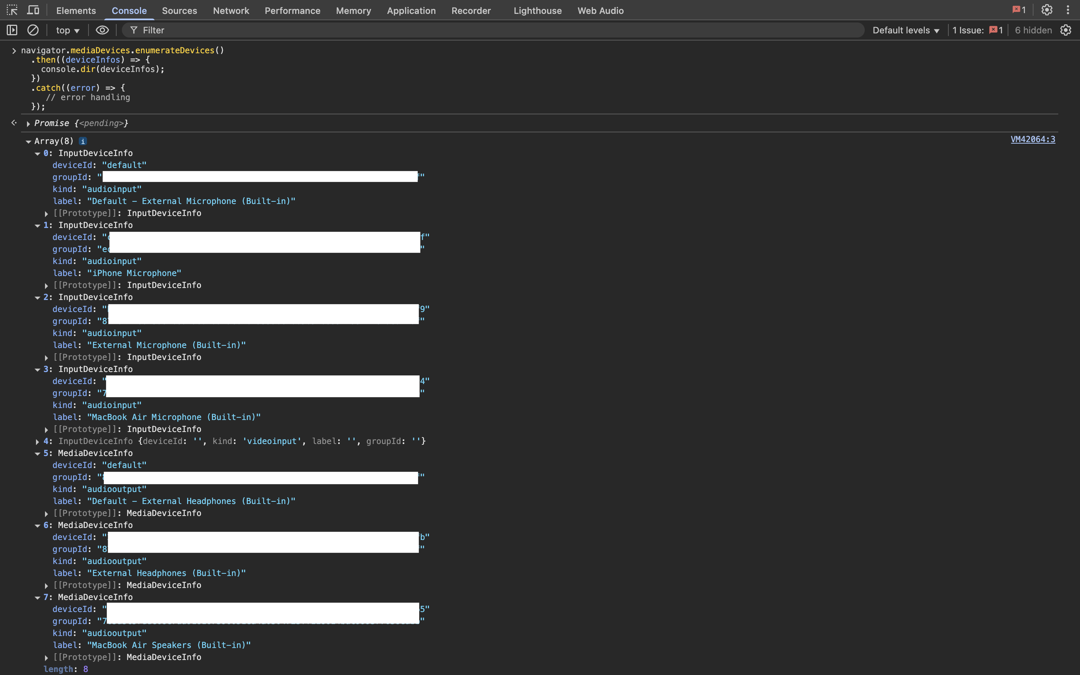Viewport: 1080px width, 675px height.
Task: Open the Web Audio tab
Action: tap(600, 10)
